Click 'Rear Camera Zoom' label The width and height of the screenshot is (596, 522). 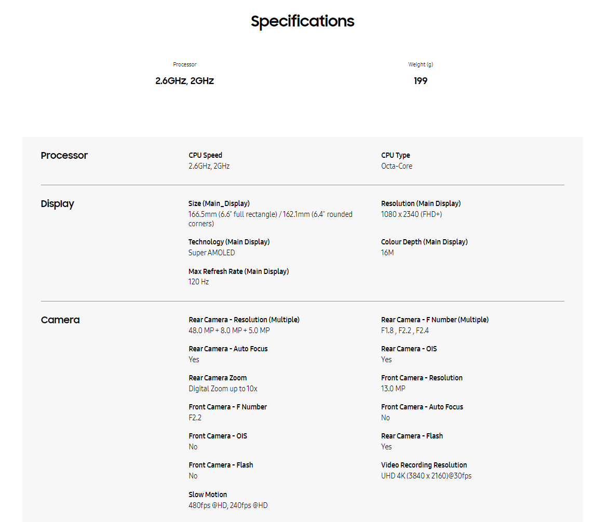(x=218, y=378)
